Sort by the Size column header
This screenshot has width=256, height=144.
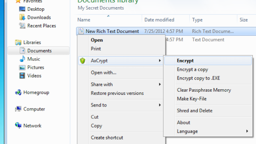(244, 20)
